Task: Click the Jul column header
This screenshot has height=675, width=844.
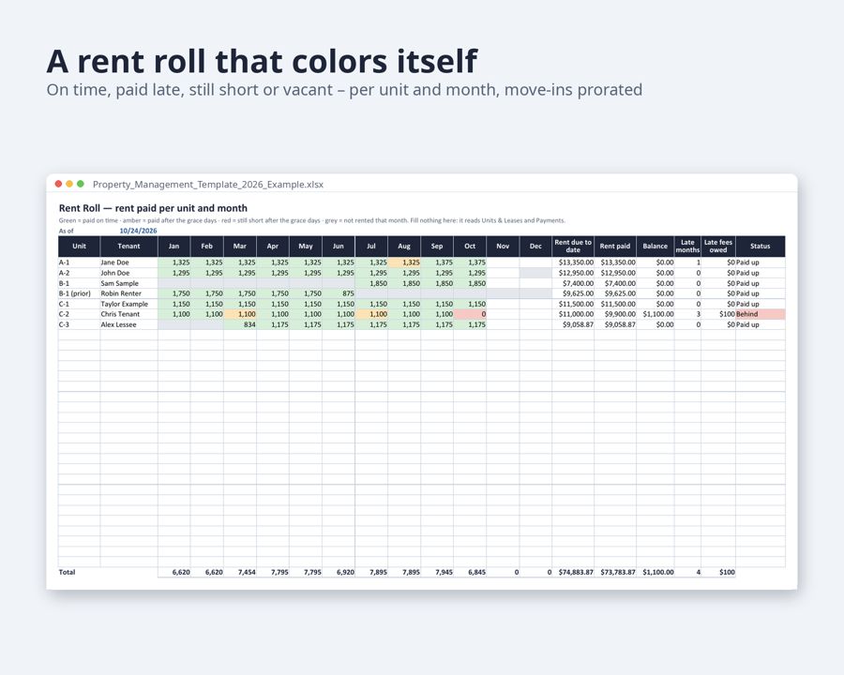Action: coord(370,246)
